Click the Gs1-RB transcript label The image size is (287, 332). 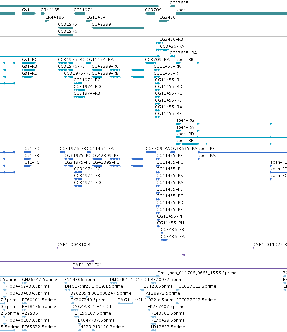tap(30, 66)
